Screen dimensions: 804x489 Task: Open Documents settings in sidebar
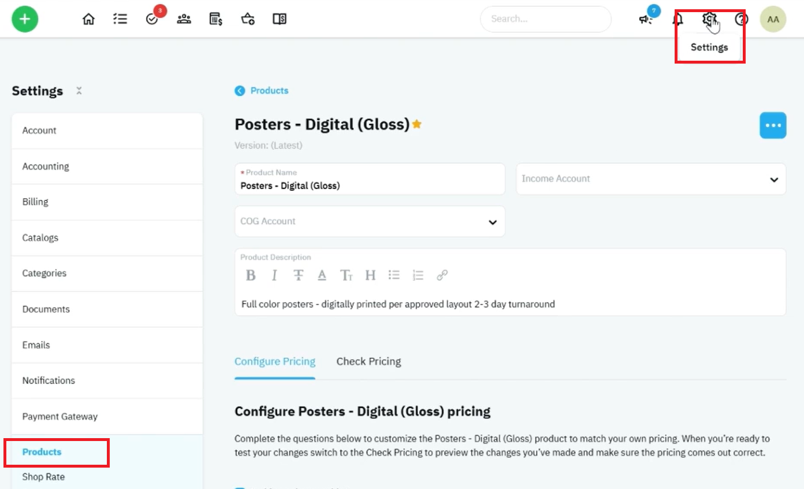click(x=107, y=309)
